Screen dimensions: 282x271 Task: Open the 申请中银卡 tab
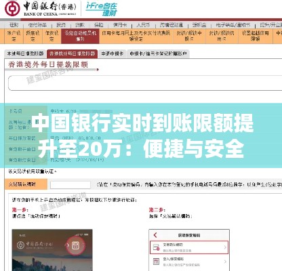pos(112,54)
